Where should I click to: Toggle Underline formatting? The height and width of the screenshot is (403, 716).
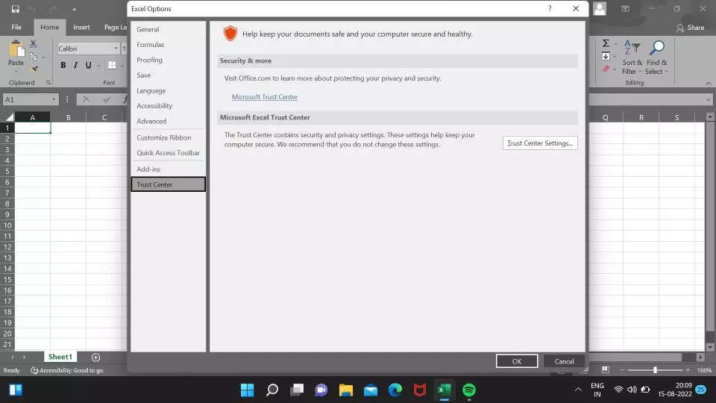pos(88,65)
